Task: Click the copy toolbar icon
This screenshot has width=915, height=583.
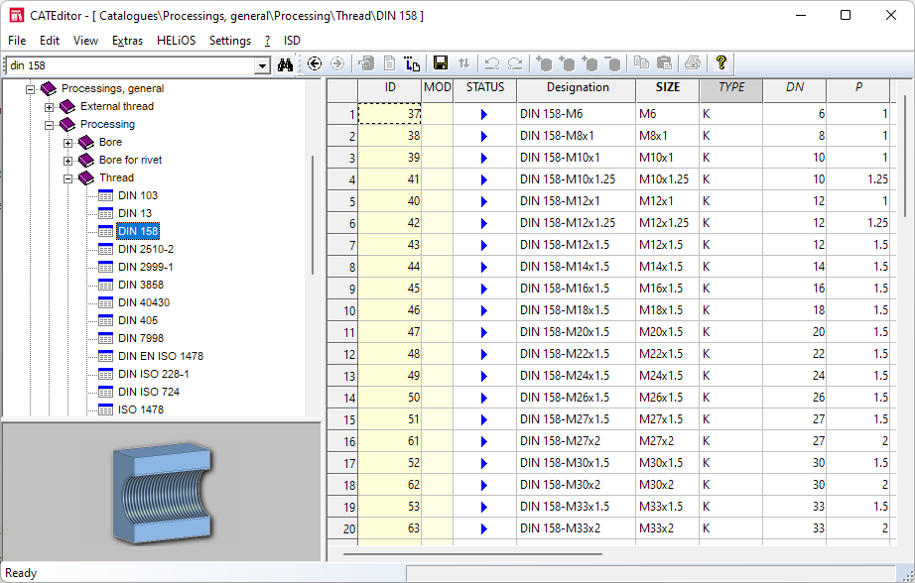Action: coord(641,62)
